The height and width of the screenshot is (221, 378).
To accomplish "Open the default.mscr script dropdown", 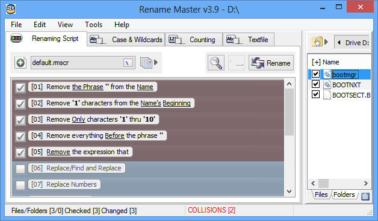I will (x=128, y=63).
